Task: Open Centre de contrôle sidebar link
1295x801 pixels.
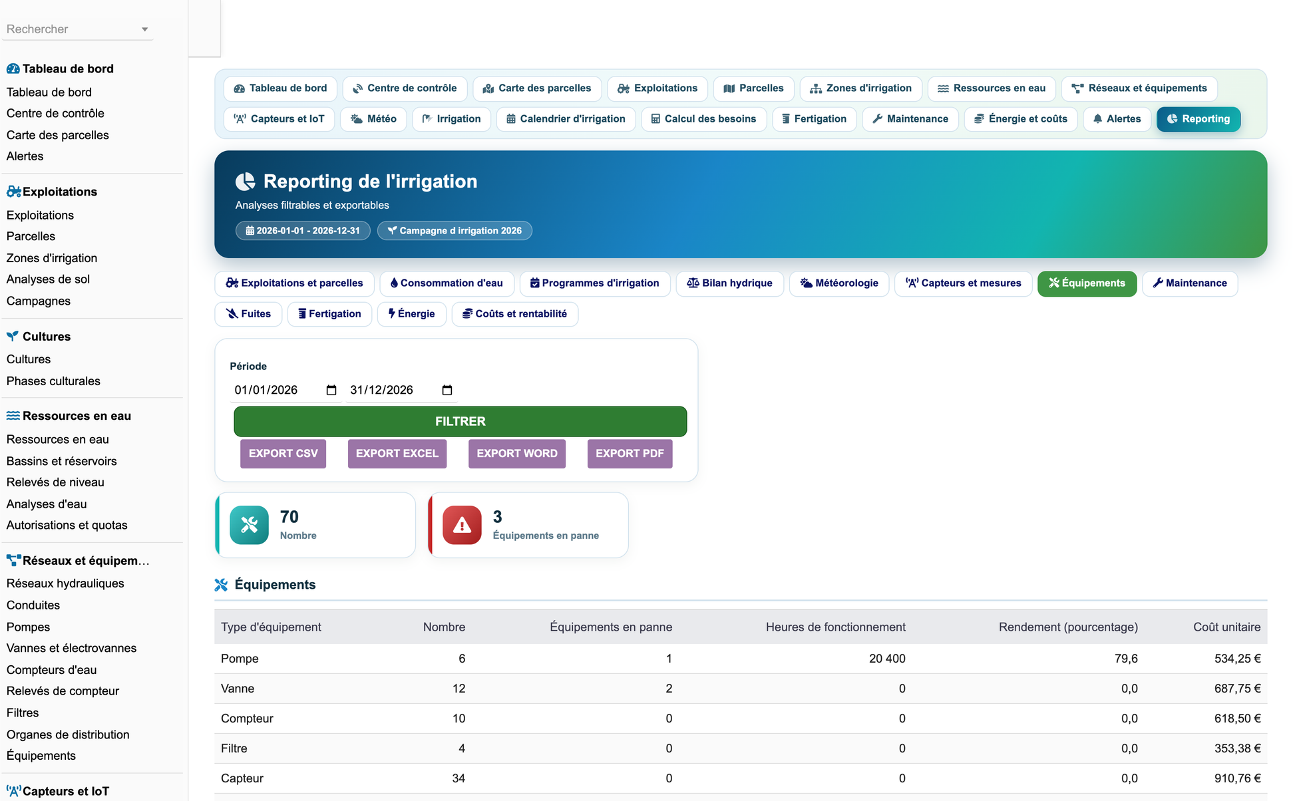Action: point(55,114)
